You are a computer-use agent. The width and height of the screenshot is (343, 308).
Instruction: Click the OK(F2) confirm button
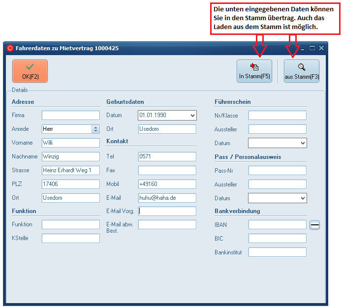point(30,71)
